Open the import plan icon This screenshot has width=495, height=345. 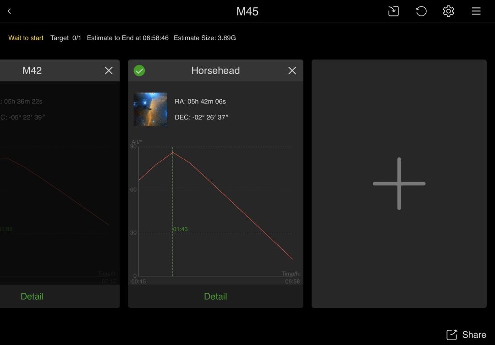click(393, 11)
